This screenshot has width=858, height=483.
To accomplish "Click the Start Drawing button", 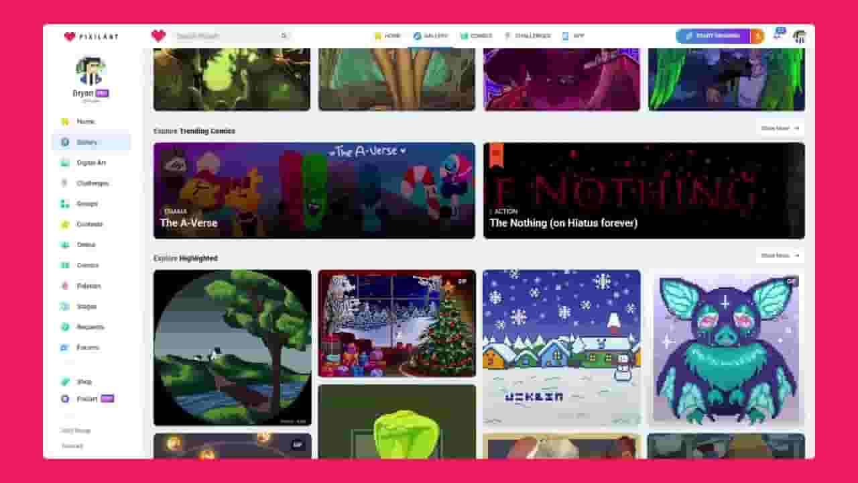I will click(x=713, y=36).
